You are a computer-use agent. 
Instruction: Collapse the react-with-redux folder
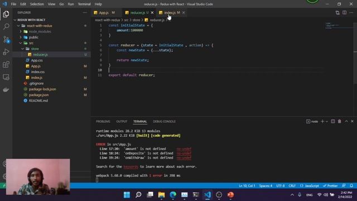coord(52,26)
